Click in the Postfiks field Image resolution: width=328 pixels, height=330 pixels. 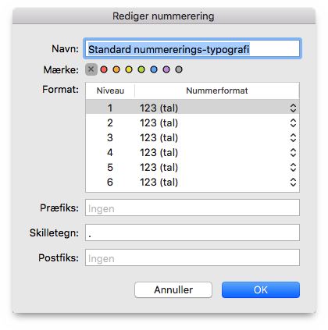[x=192, y=257]
